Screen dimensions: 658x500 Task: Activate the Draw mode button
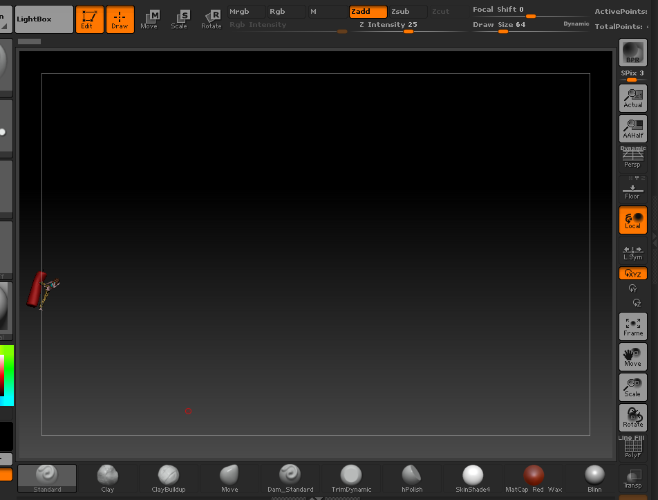tap(120, 19)
